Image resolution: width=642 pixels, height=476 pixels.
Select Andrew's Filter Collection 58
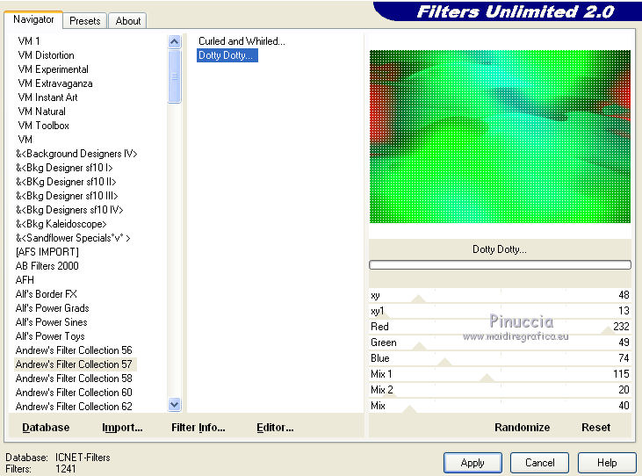click(74, 379)
